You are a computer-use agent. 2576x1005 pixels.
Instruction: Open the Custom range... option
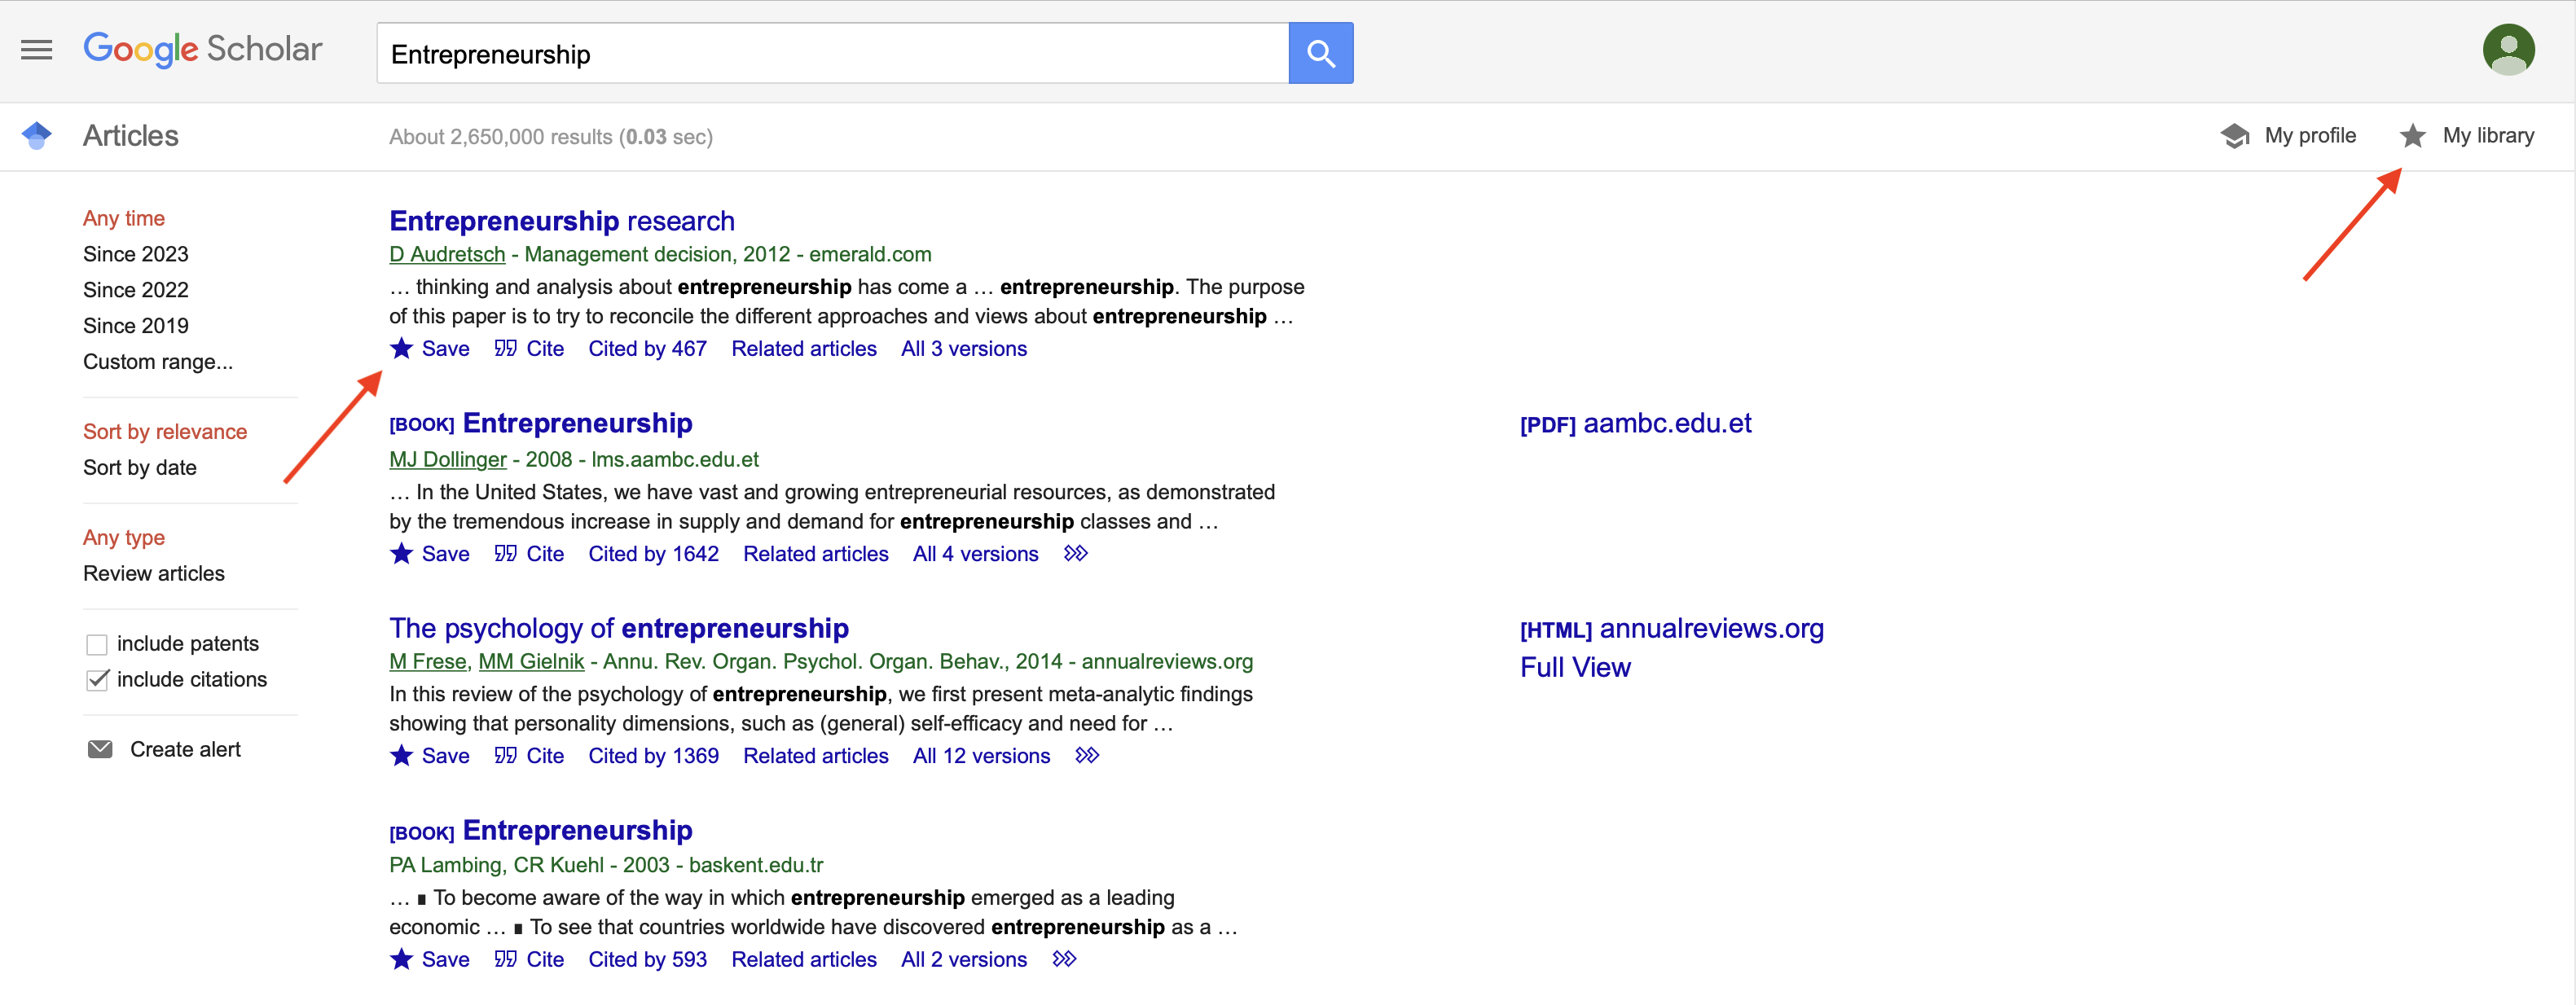(158, 362)
